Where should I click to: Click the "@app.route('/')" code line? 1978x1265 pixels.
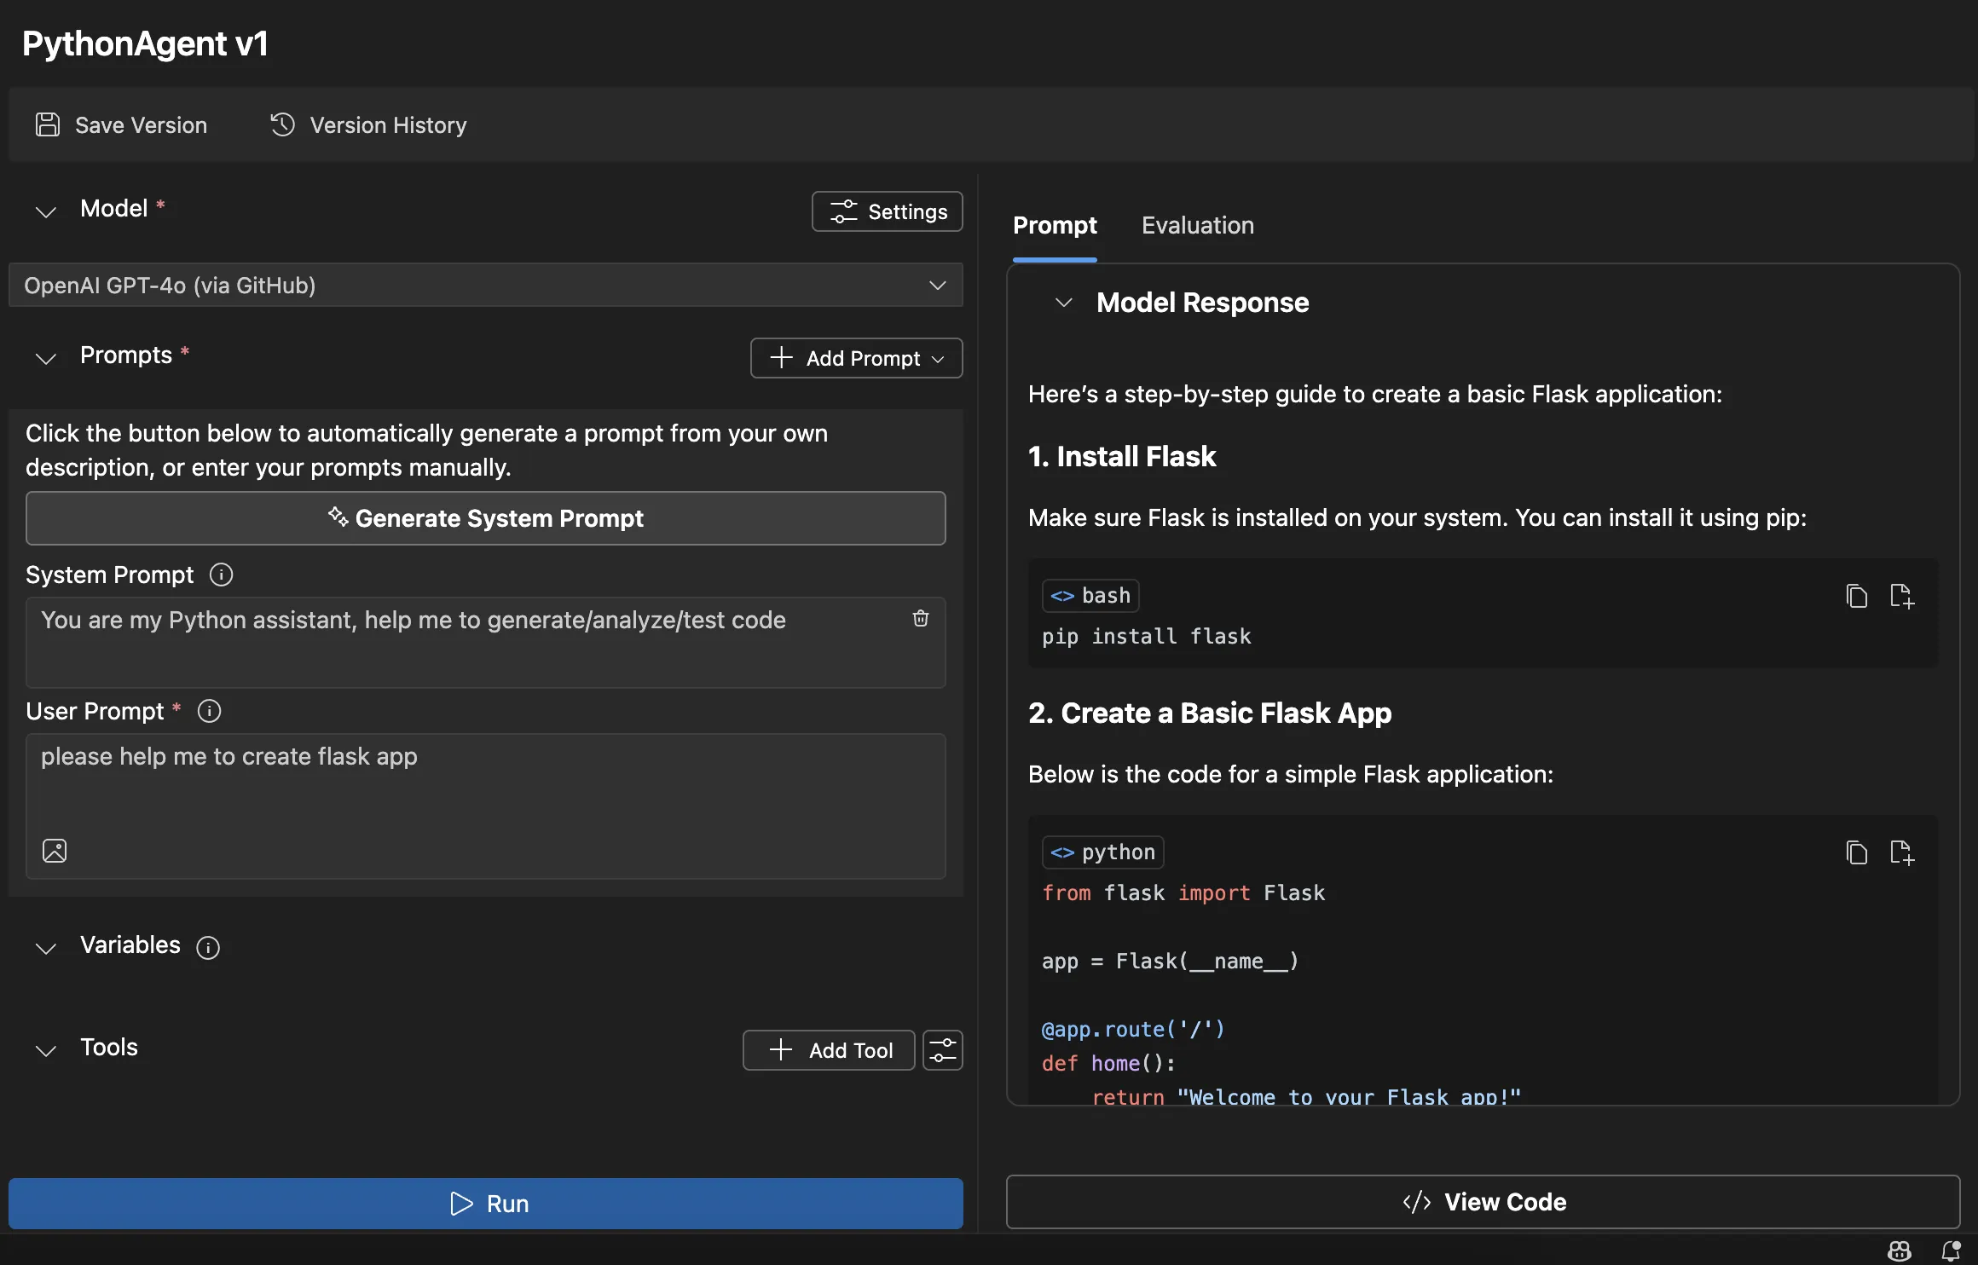point(1133,1030)
